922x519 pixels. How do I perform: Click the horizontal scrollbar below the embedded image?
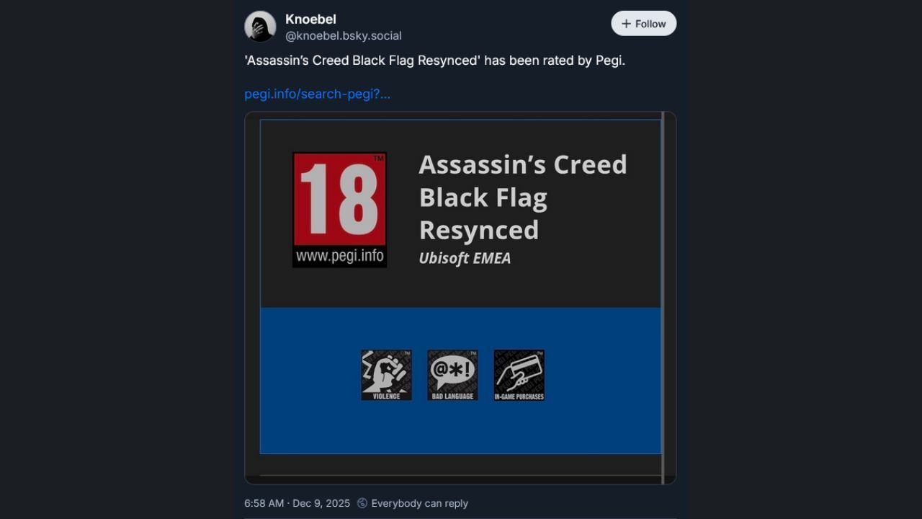(460, 476)
